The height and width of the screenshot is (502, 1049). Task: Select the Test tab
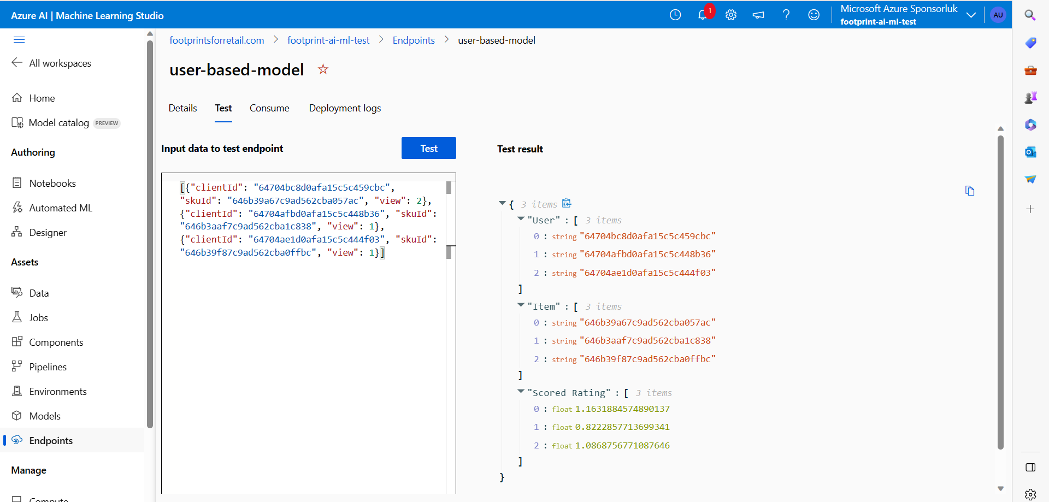pyautogui.click(x=223, y=108)
